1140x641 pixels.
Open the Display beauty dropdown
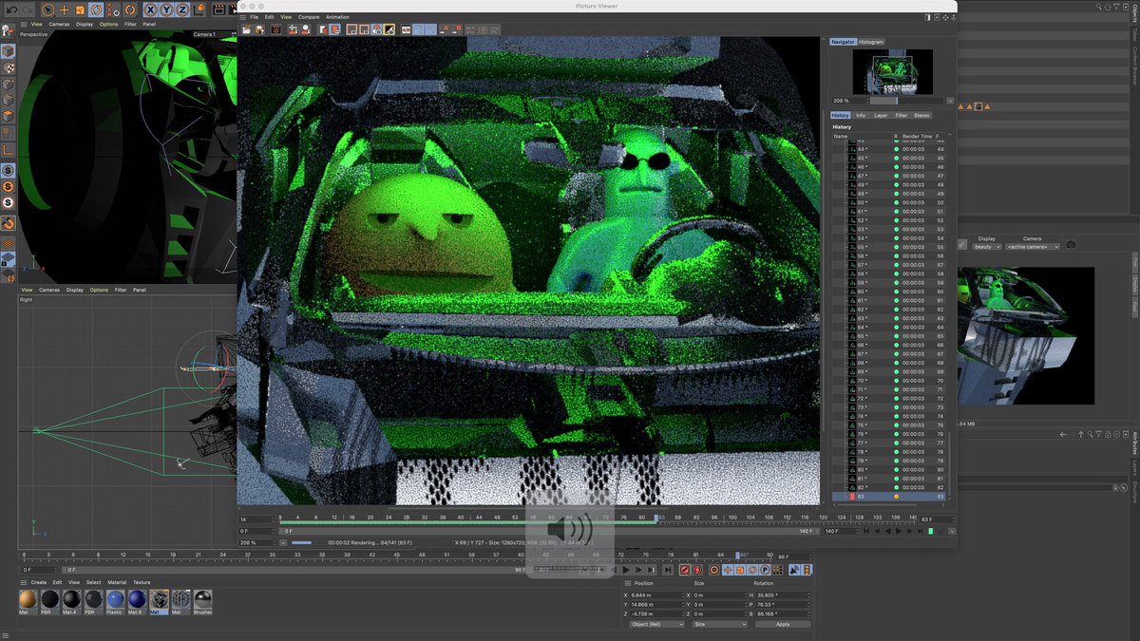(986, 246)
